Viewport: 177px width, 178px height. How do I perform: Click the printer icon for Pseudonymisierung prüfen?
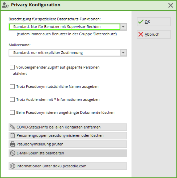point(12,144)
